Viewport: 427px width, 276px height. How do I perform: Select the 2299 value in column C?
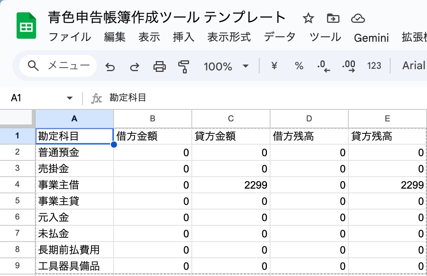pyautogui.click(x=231, y=185)
